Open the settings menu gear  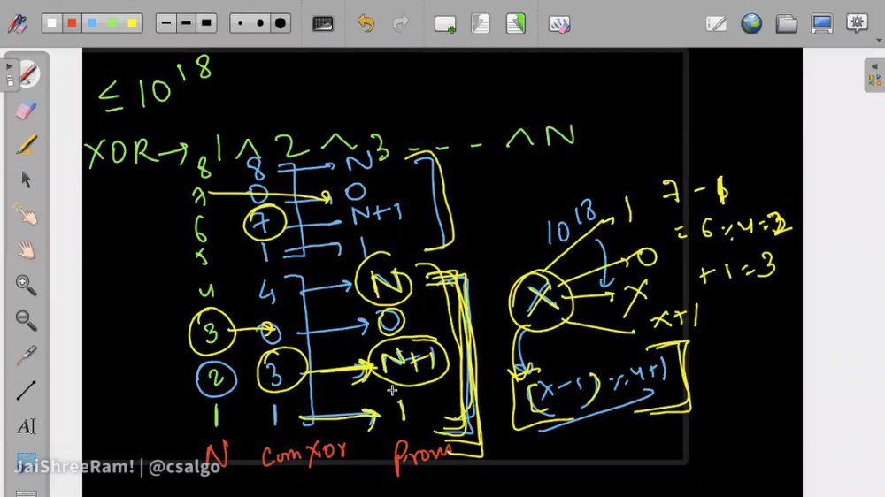[857, 23]
